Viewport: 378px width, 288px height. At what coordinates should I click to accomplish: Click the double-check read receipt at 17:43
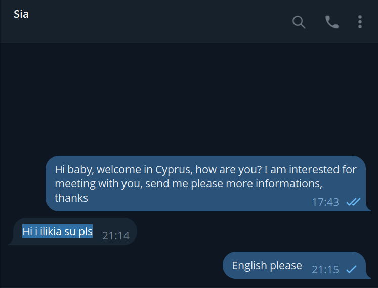(x=353, y=202)
